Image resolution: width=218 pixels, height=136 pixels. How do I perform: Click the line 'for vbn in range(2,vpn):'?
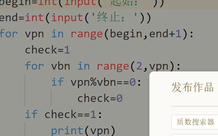(103, 66)
